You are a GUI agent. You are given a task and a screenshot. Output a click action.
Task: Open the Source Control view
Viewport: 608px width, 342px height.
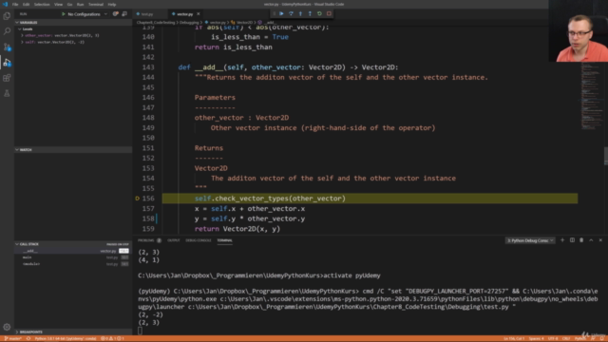(7, 47)
